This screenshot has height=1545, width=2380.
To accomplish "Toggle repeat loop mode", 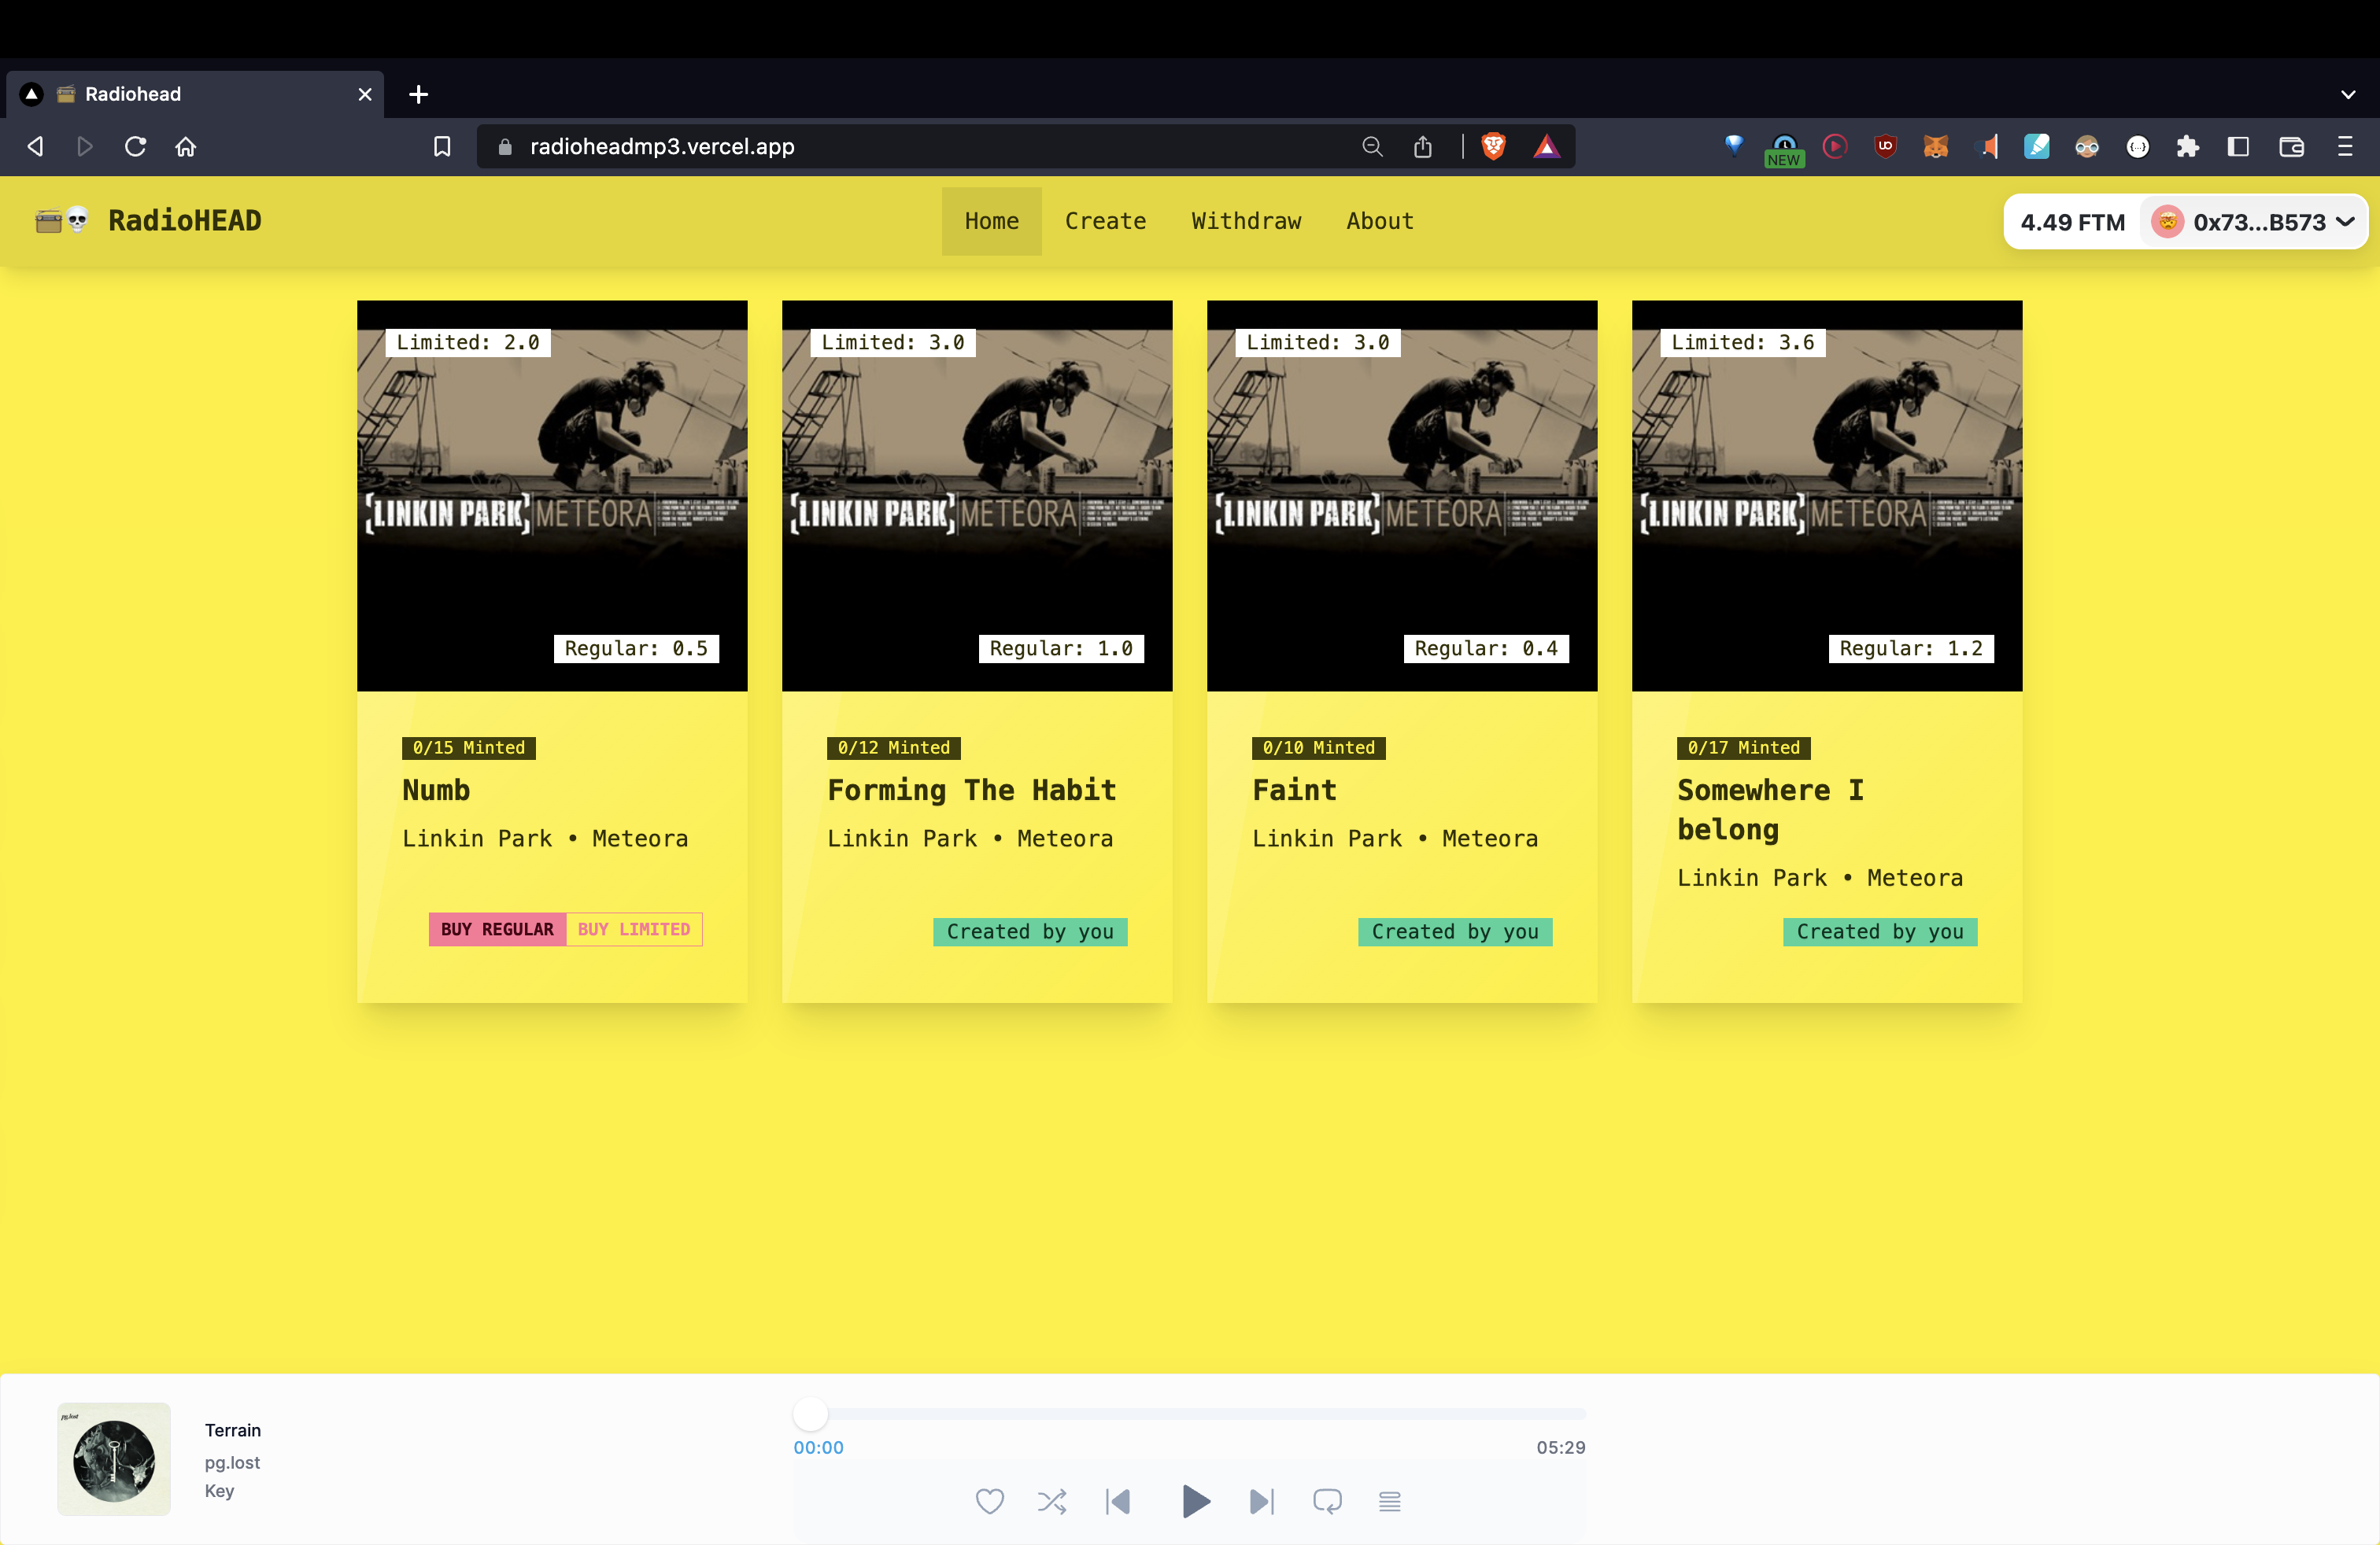I will 1327,1501.
